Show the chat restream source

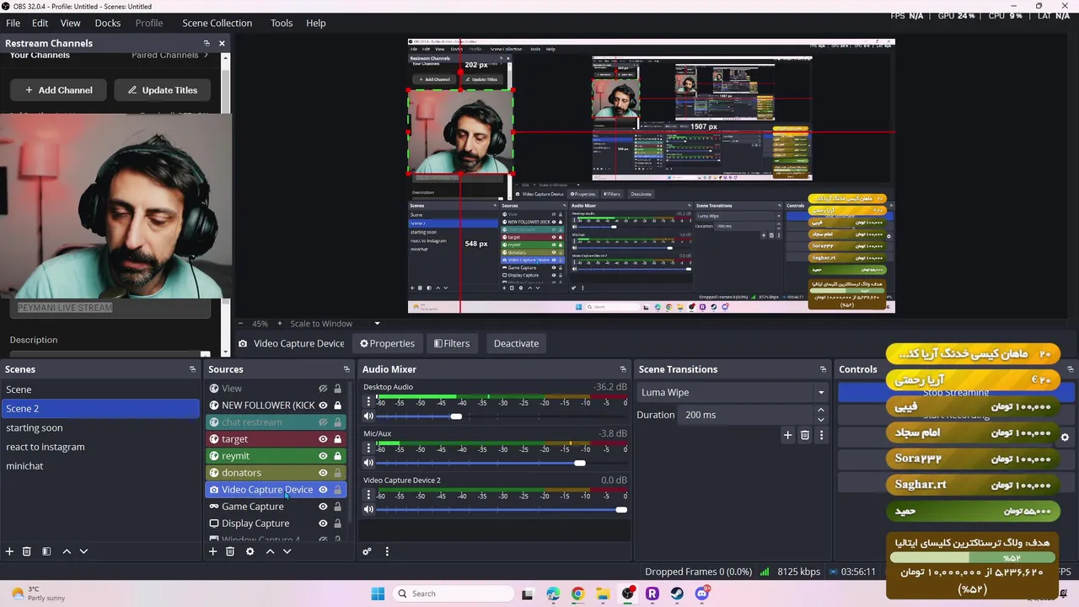tap(323, 422)
